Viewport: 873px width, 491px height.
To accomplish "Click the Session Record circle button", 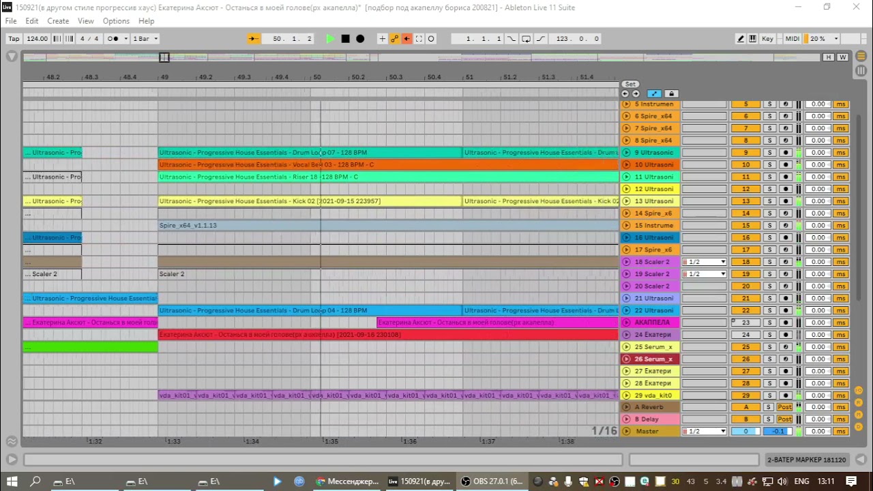I will click(x=431, y=39).
